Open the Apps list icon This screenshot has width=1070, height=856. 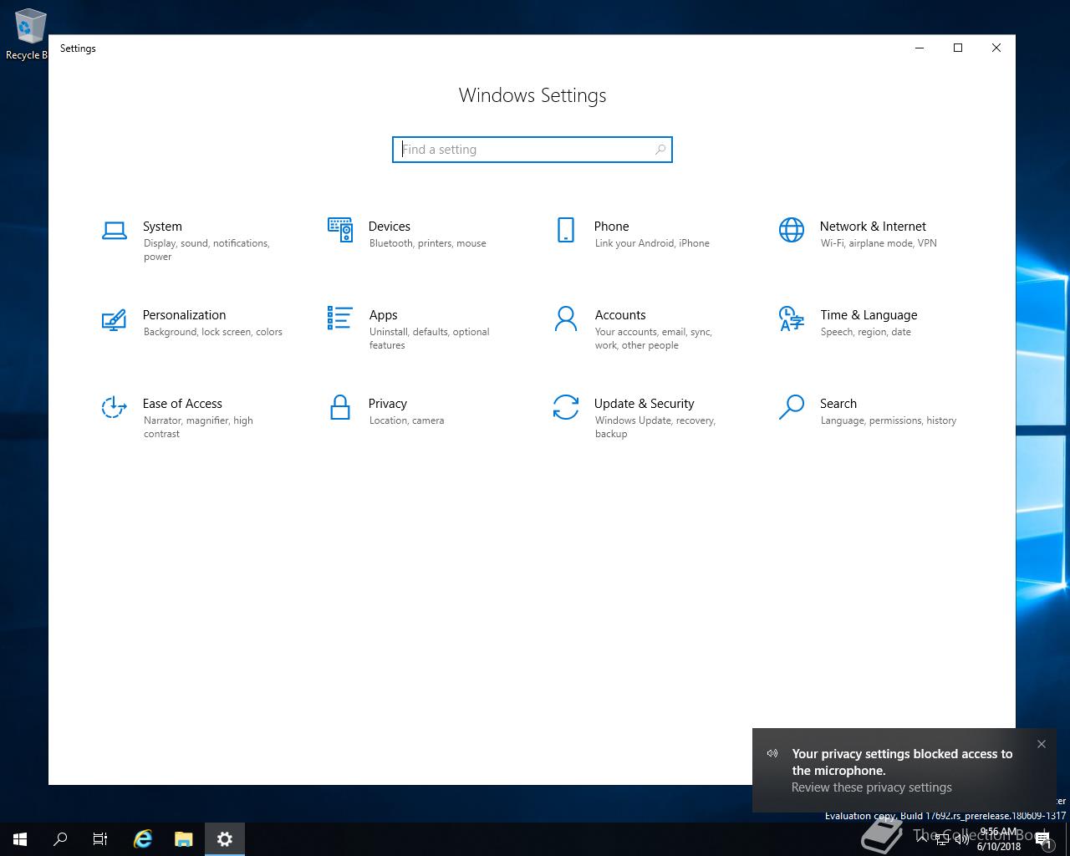[340, 318]
